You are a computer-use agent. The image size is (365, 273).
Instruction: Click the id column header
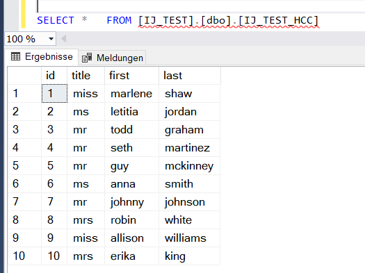[54, 76]
